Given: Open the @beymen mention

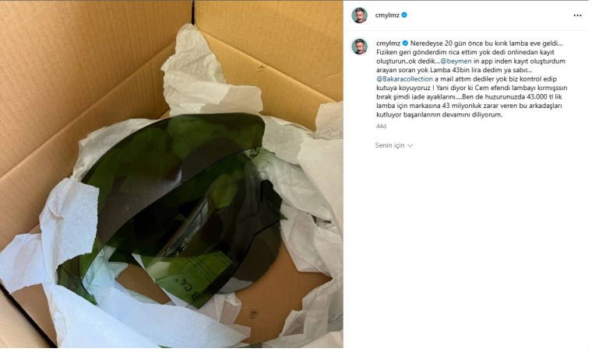Looking at the screenshot, I should [456, 61].
